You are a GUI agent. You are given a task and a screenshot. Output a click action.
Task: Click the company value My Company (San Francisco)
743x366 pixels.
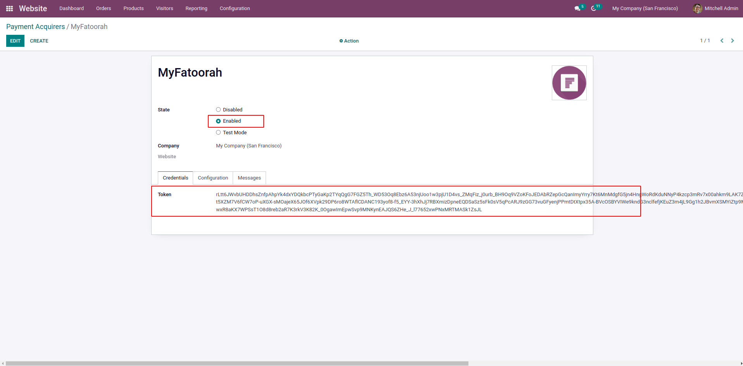click(249, 146)
